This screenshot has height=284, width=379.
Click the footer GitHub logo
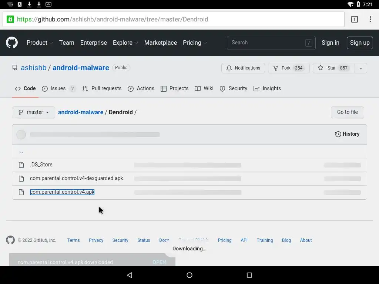pyautogui.click(x=10, y=240)
